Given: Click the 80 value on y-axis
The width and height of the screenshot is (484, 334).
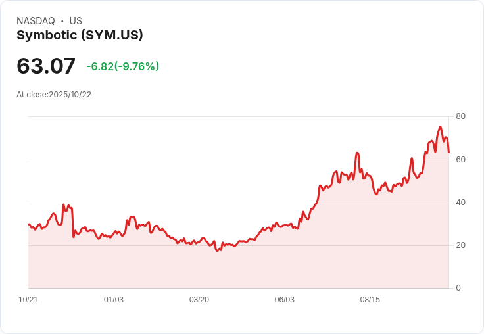Looking at the screenshot, I should (x=461, y=116).
